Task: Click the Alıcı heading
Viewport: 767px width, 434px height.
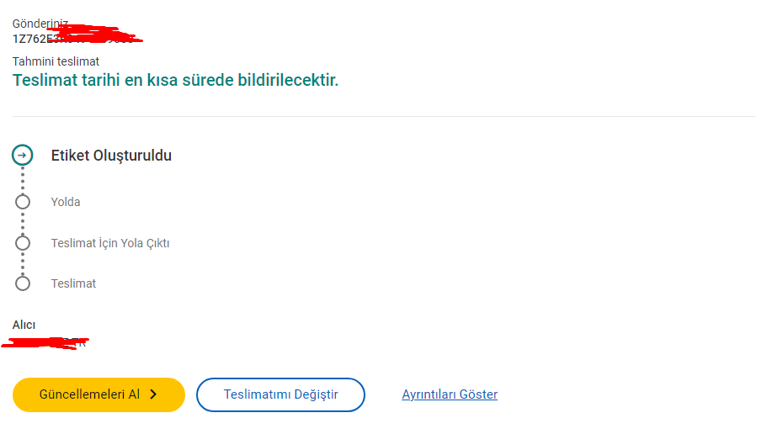Action: [24, 325]
